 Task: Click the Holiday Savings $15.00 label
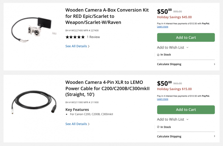click(x=174, y=89)
